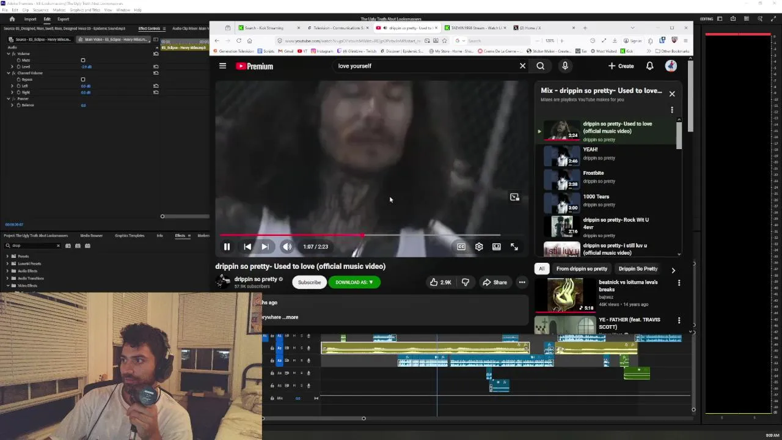Open the YouTube hamburger guide menu
Image resolution: width=782 pixels, height=440 pixels.
[x=223, y=66]
